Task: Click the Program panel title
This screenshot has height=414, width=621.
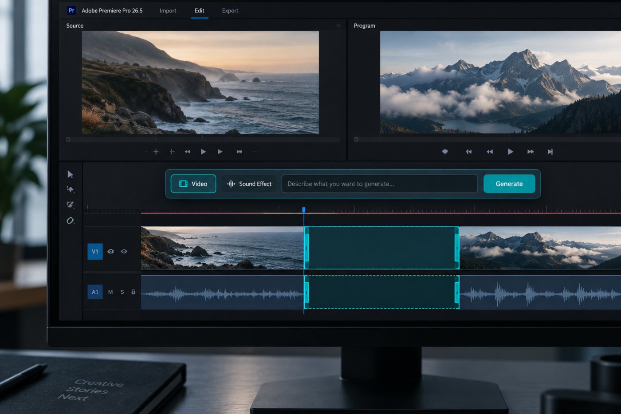Action: pyautogui.click(x=365, y=26)
